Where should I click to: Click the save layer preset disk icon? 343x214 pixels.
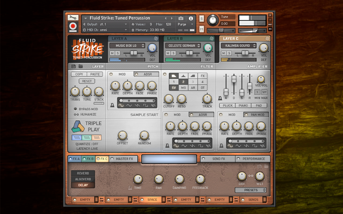coord(73,67)
